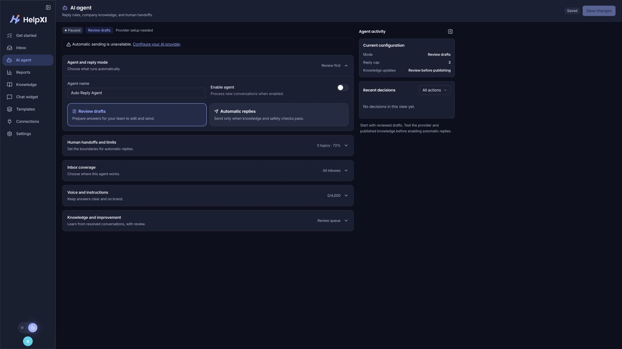
Task: Click the Agent name input field
Action: pyautogui.click(x=136, y=93)
